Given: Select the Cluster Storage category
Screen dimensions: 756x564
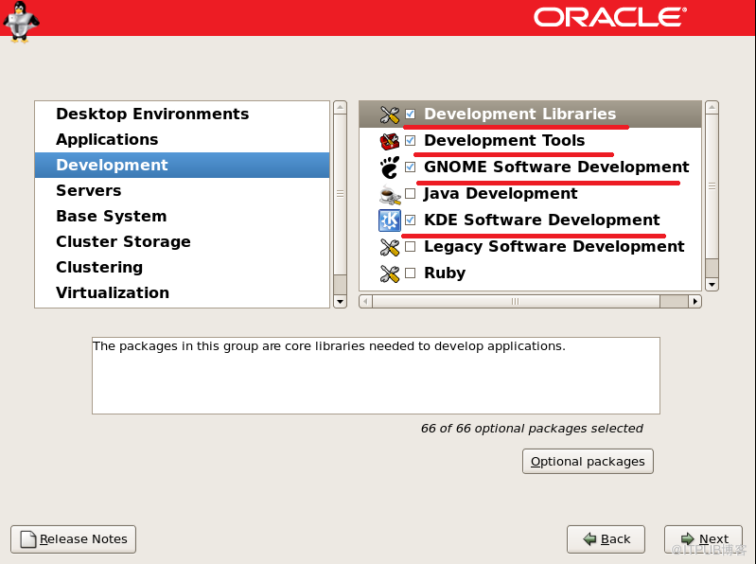Looking at the screenshot, I should click(x=183, y=241).
